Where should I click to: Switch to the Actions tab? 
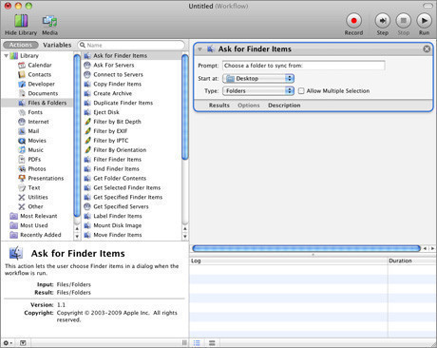tap(21, 45)
